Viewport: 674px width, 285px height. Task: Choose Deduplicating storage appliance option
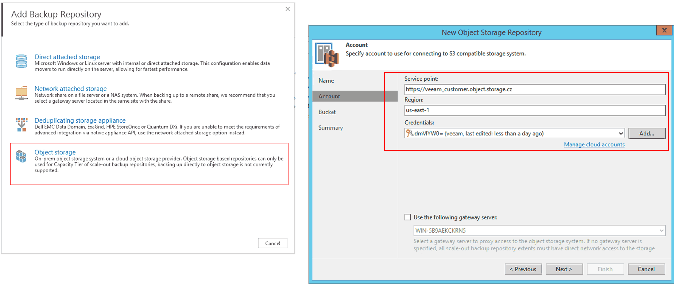tap(80, 120)
